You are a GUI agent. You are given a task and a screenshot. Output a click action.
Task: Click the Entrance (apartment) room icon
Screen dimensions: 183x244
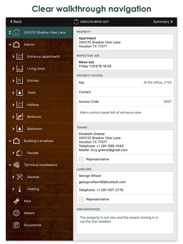click(20, 57)
